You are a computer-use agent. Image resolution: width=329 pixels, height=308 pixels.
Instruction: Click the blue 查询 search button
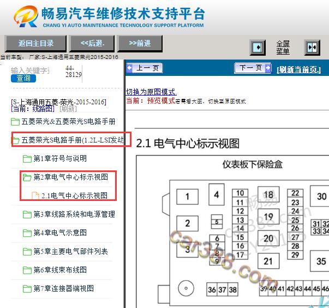23,78
